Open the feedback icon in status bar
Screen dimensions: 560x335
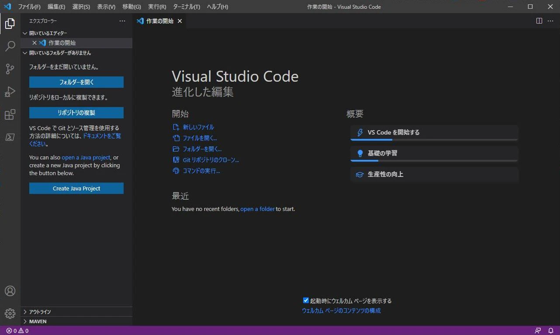[538, 331]
